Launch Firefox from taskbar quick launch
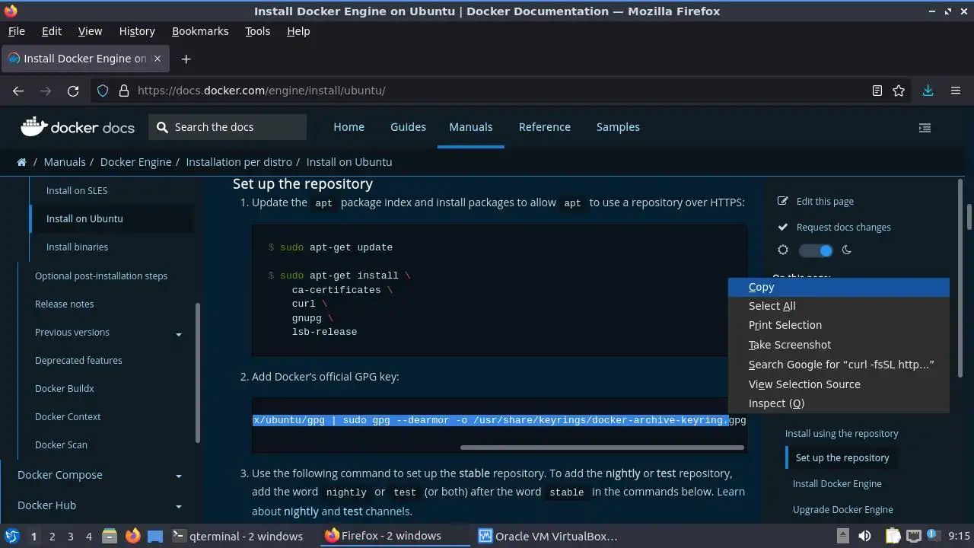The image size is (974, 548). (132, 537)
